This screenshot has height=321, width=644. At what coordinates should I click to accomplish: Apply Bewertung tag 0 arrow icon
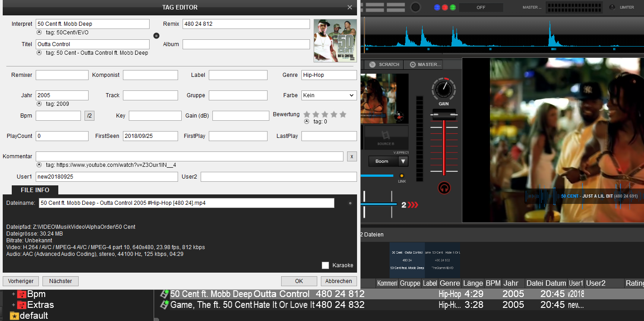pyautogui.click(x=306, y=121)
